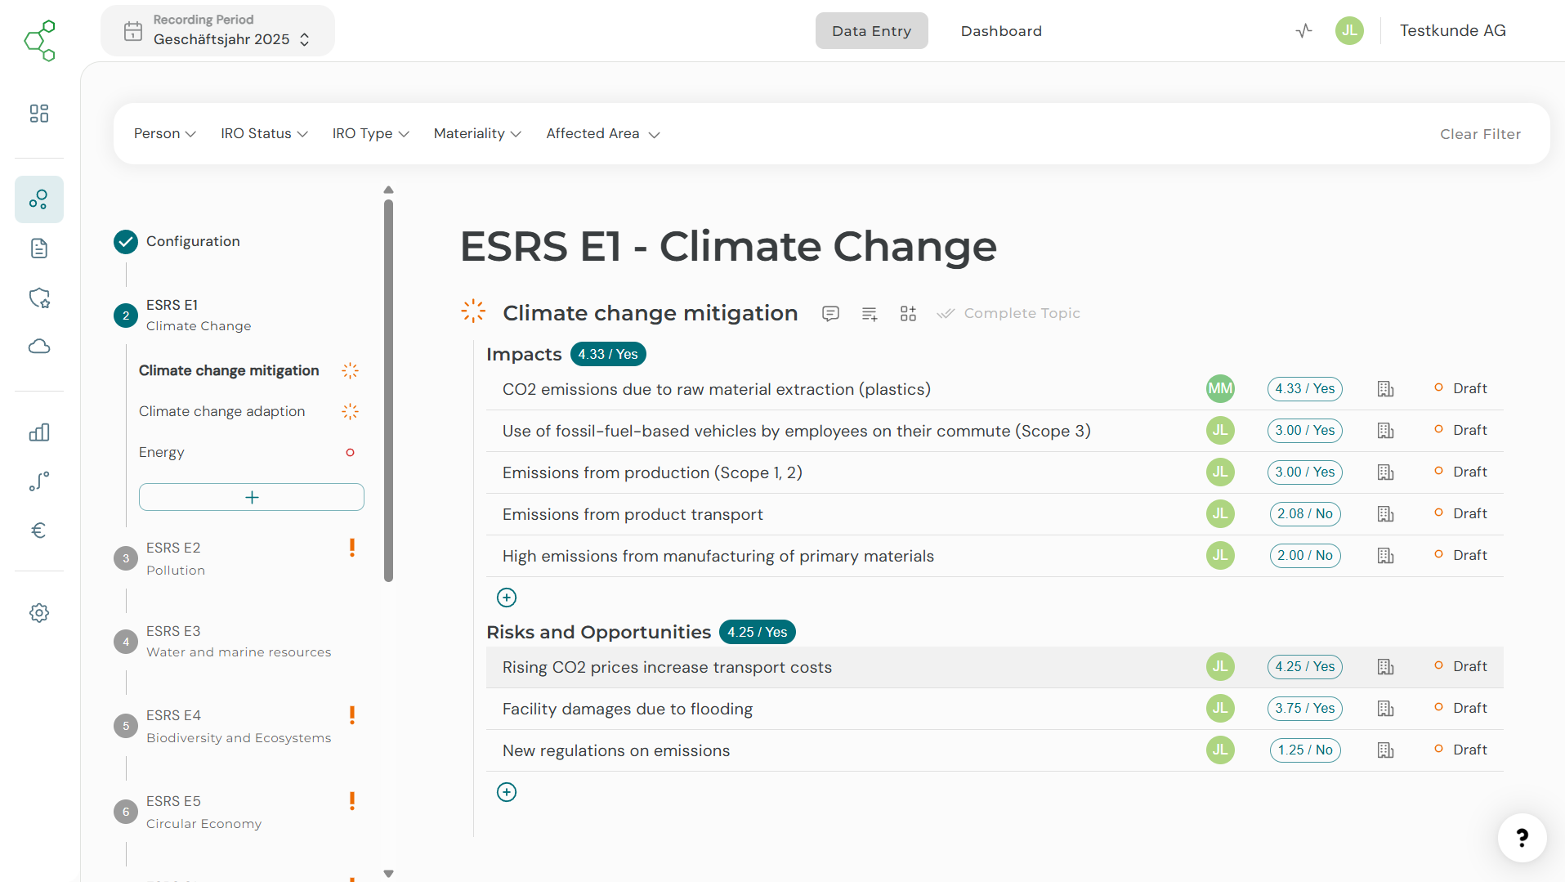Image resolution: width=1565 pixels, height=882 pixels.
Task: Select Climate change adaption in topic tree
Action: pos(221,411)
